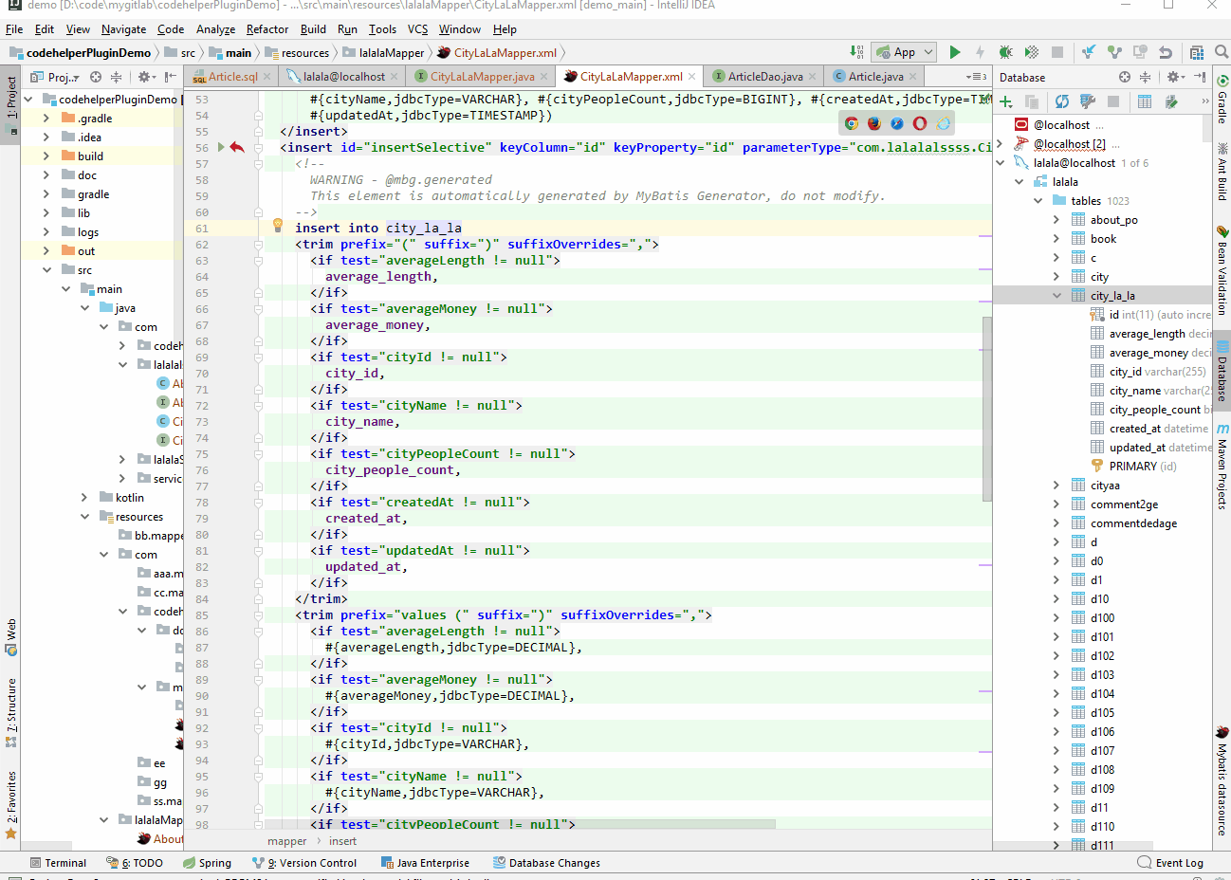Open the Chrome browser preview icon in editor

852,123
